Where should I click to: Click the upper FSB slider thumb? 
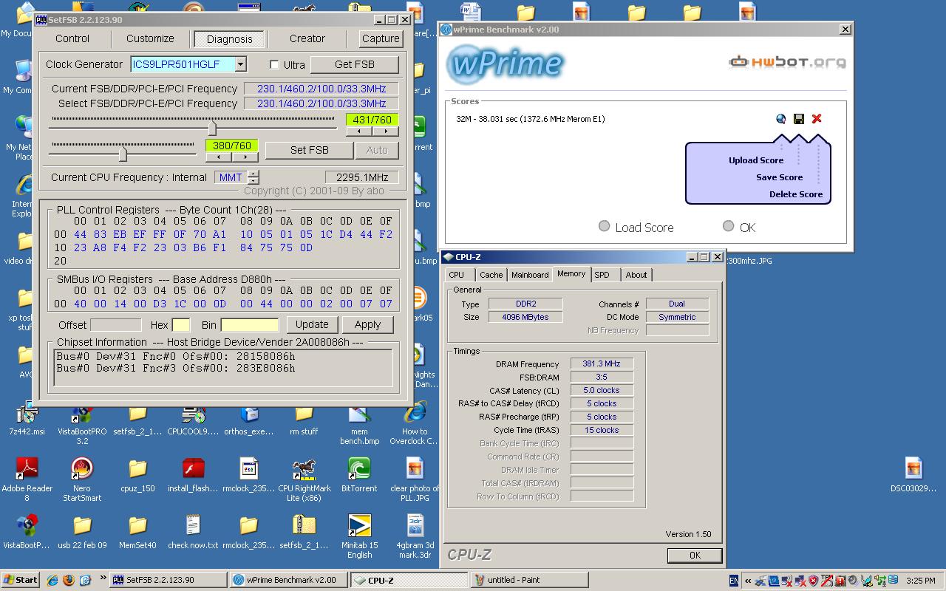[212, 127]
